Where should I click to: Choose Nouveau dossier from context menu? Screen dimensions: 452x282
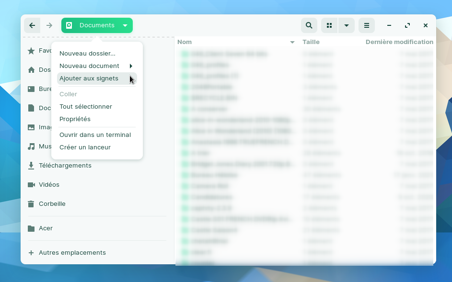coord(87,54)
